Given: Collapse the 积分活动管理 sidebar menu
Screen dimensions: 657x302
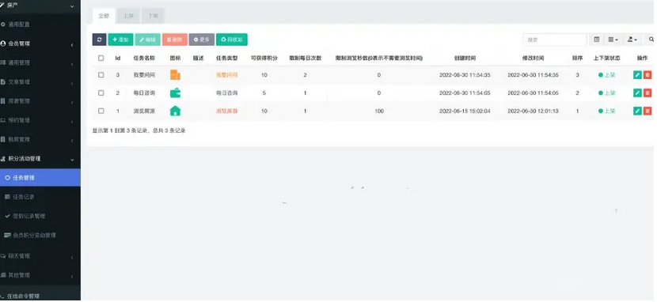Looking at the screenshot, I should 72,160.
